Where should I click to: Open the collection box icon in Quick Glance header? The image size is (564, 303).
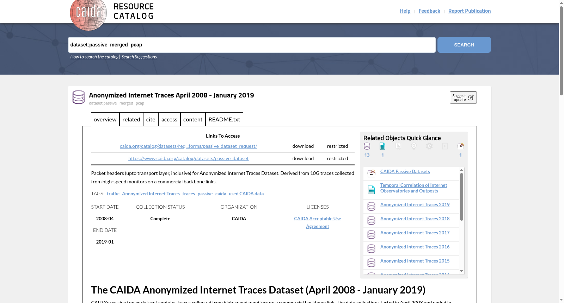point(460,146)
